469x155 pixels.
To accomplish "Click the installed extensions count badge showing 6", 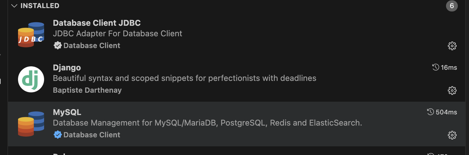I will [x=452, y=6].
